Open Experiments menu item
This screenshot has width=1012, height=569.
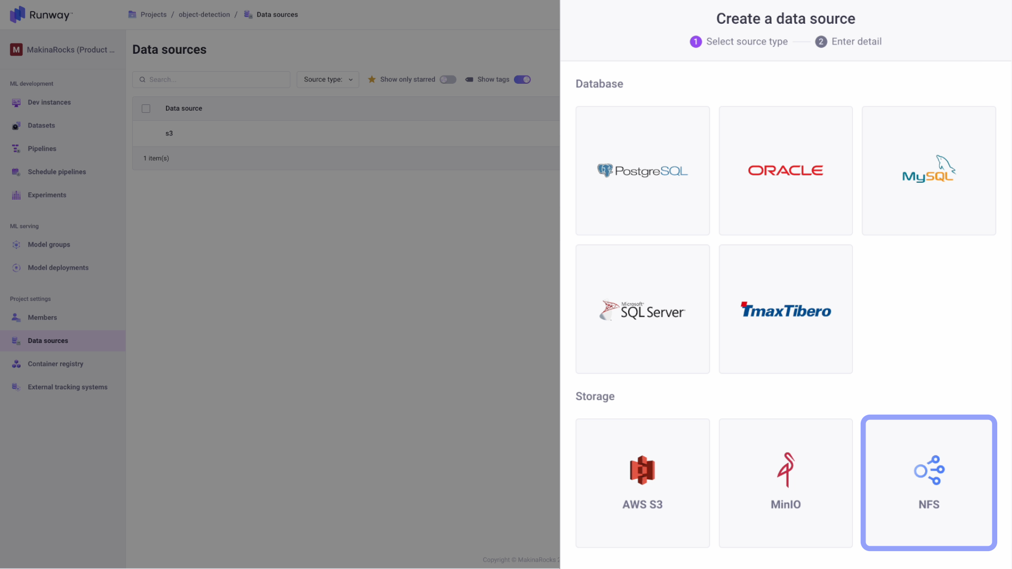pyautogui.click(x=63, y=195)
